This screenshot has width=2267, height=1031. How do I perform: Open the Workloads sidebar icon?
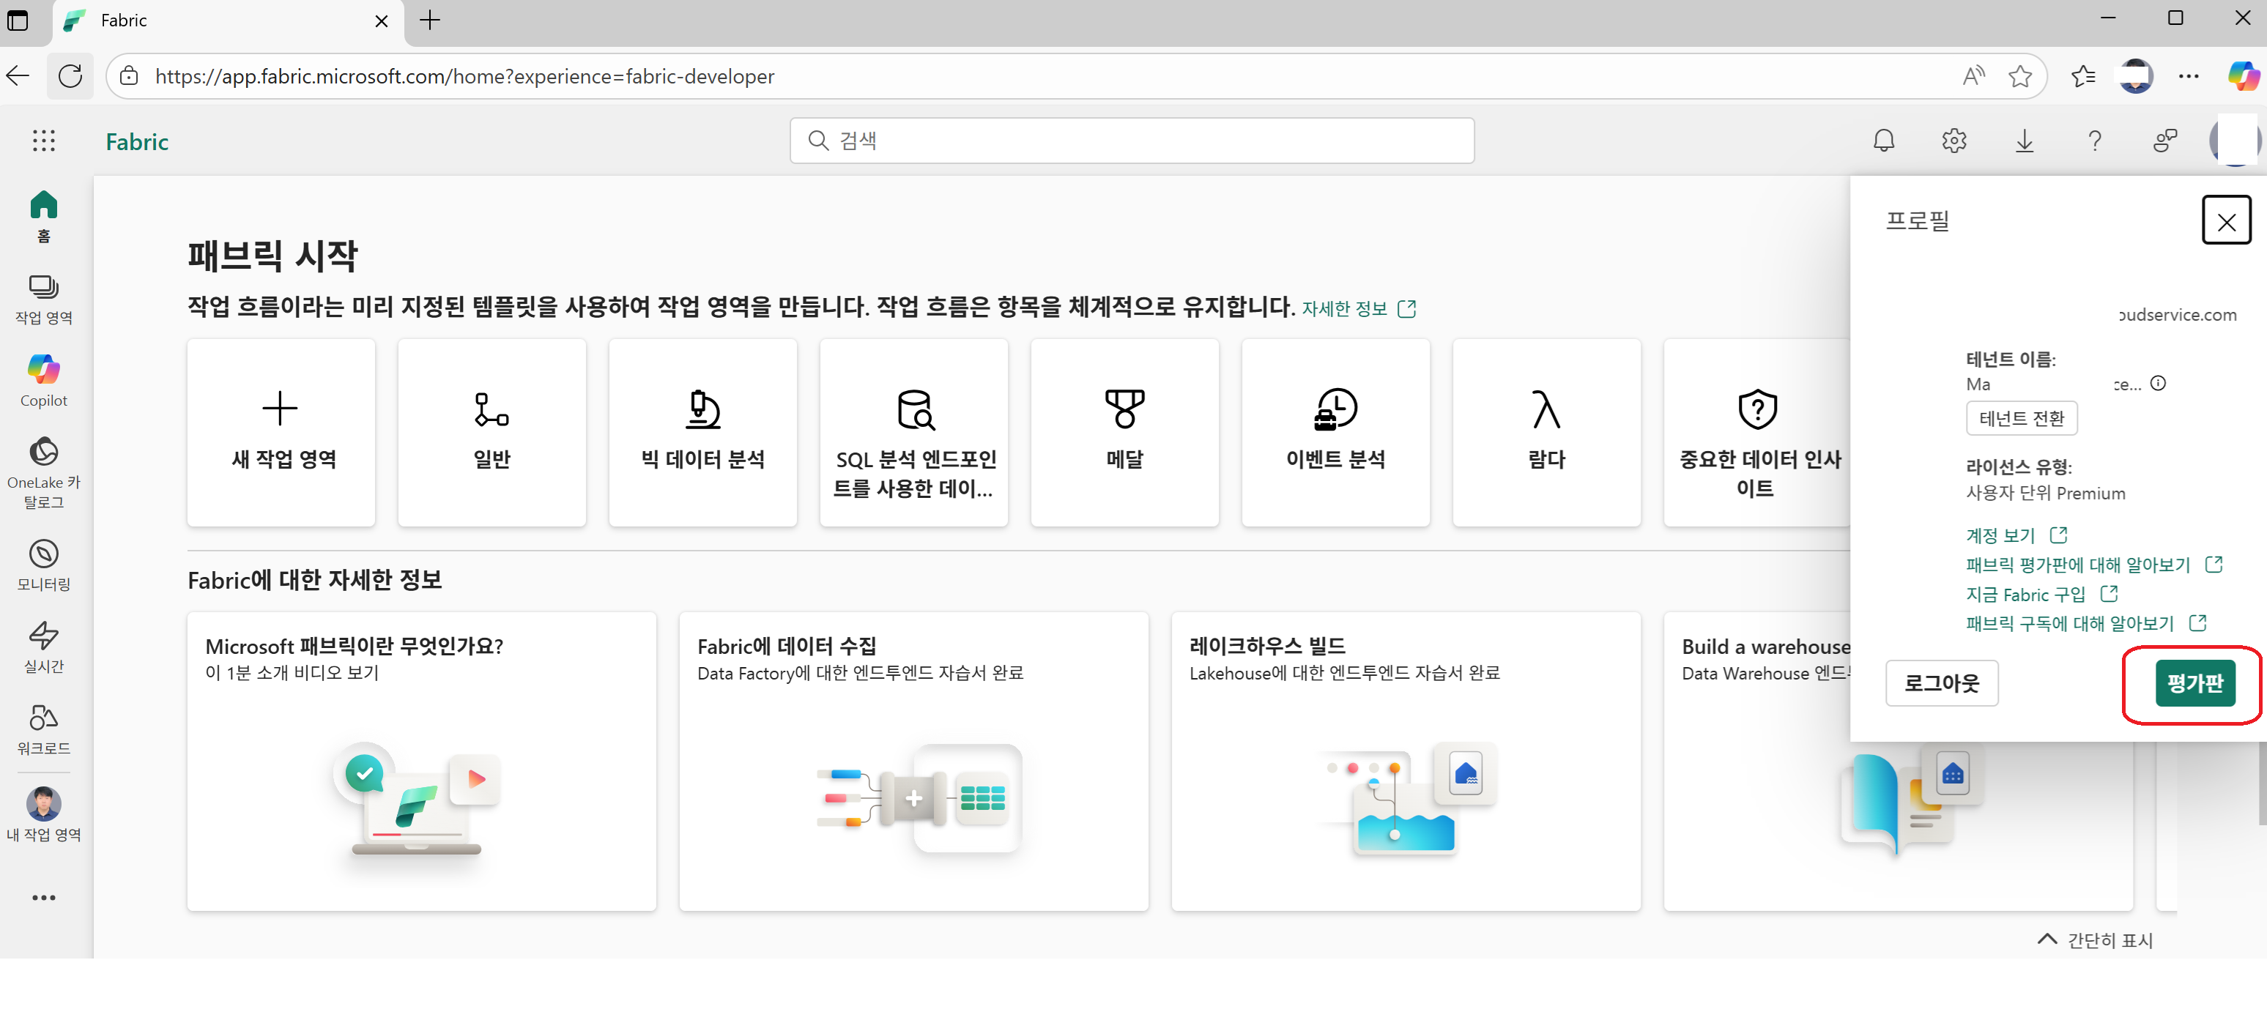43,729
